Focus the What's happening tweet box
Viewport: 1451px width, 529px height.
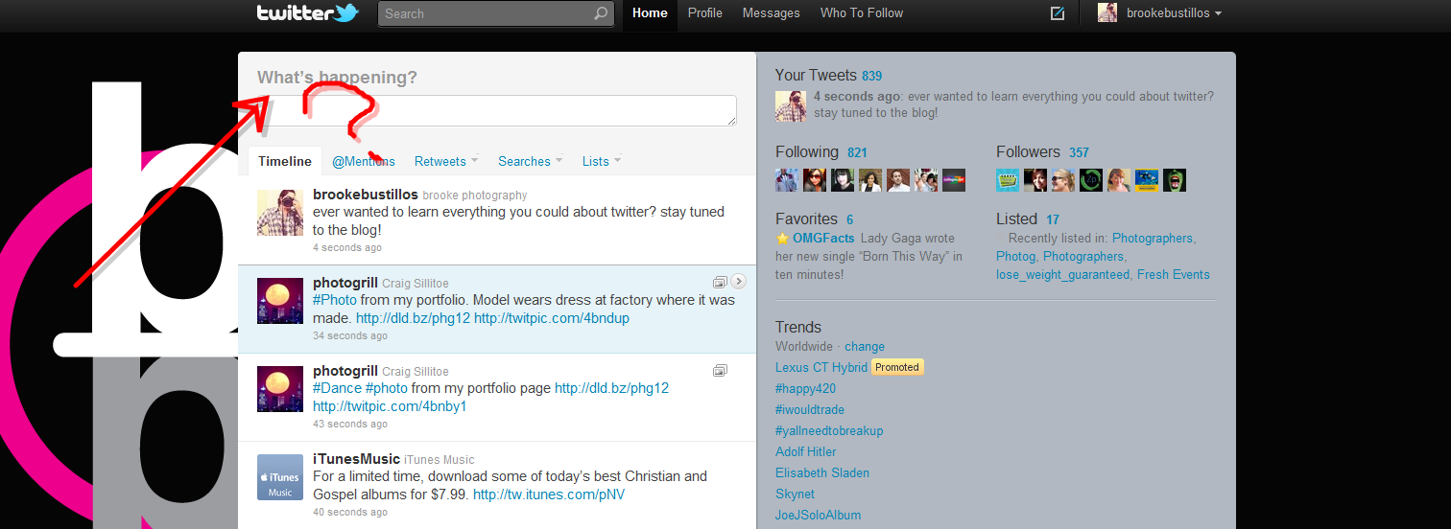point(497,110)
